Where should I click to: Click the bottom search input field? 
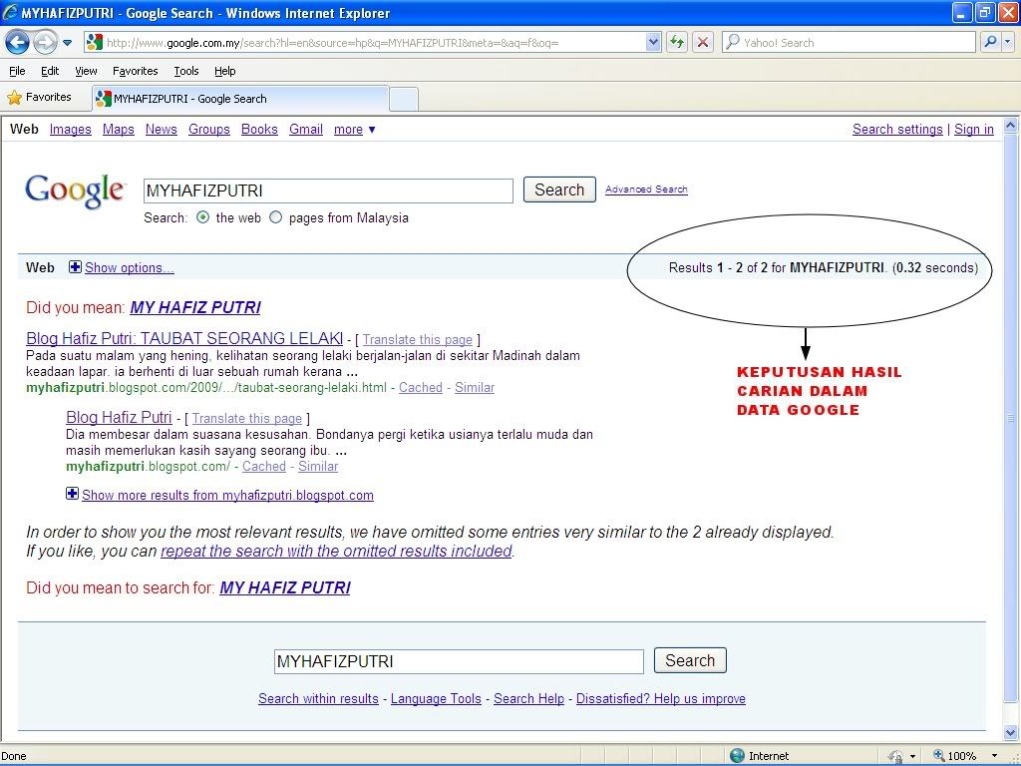tap(459, 661)
